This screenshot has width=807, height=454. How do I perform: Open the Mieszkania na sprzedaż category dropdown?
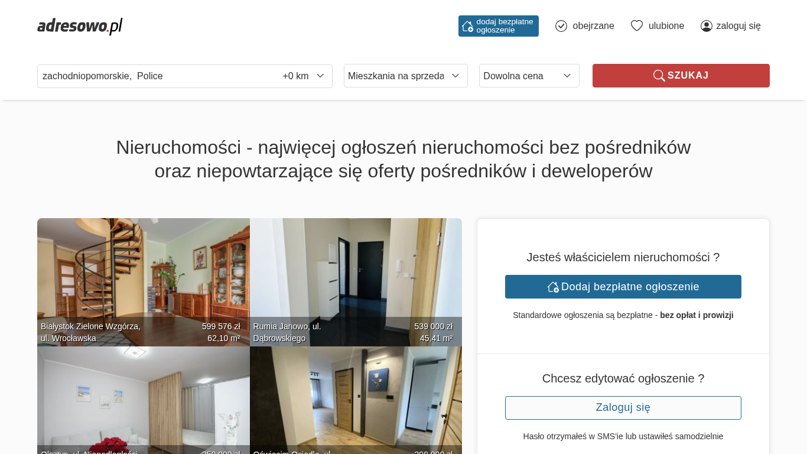(x=406, y=76)
